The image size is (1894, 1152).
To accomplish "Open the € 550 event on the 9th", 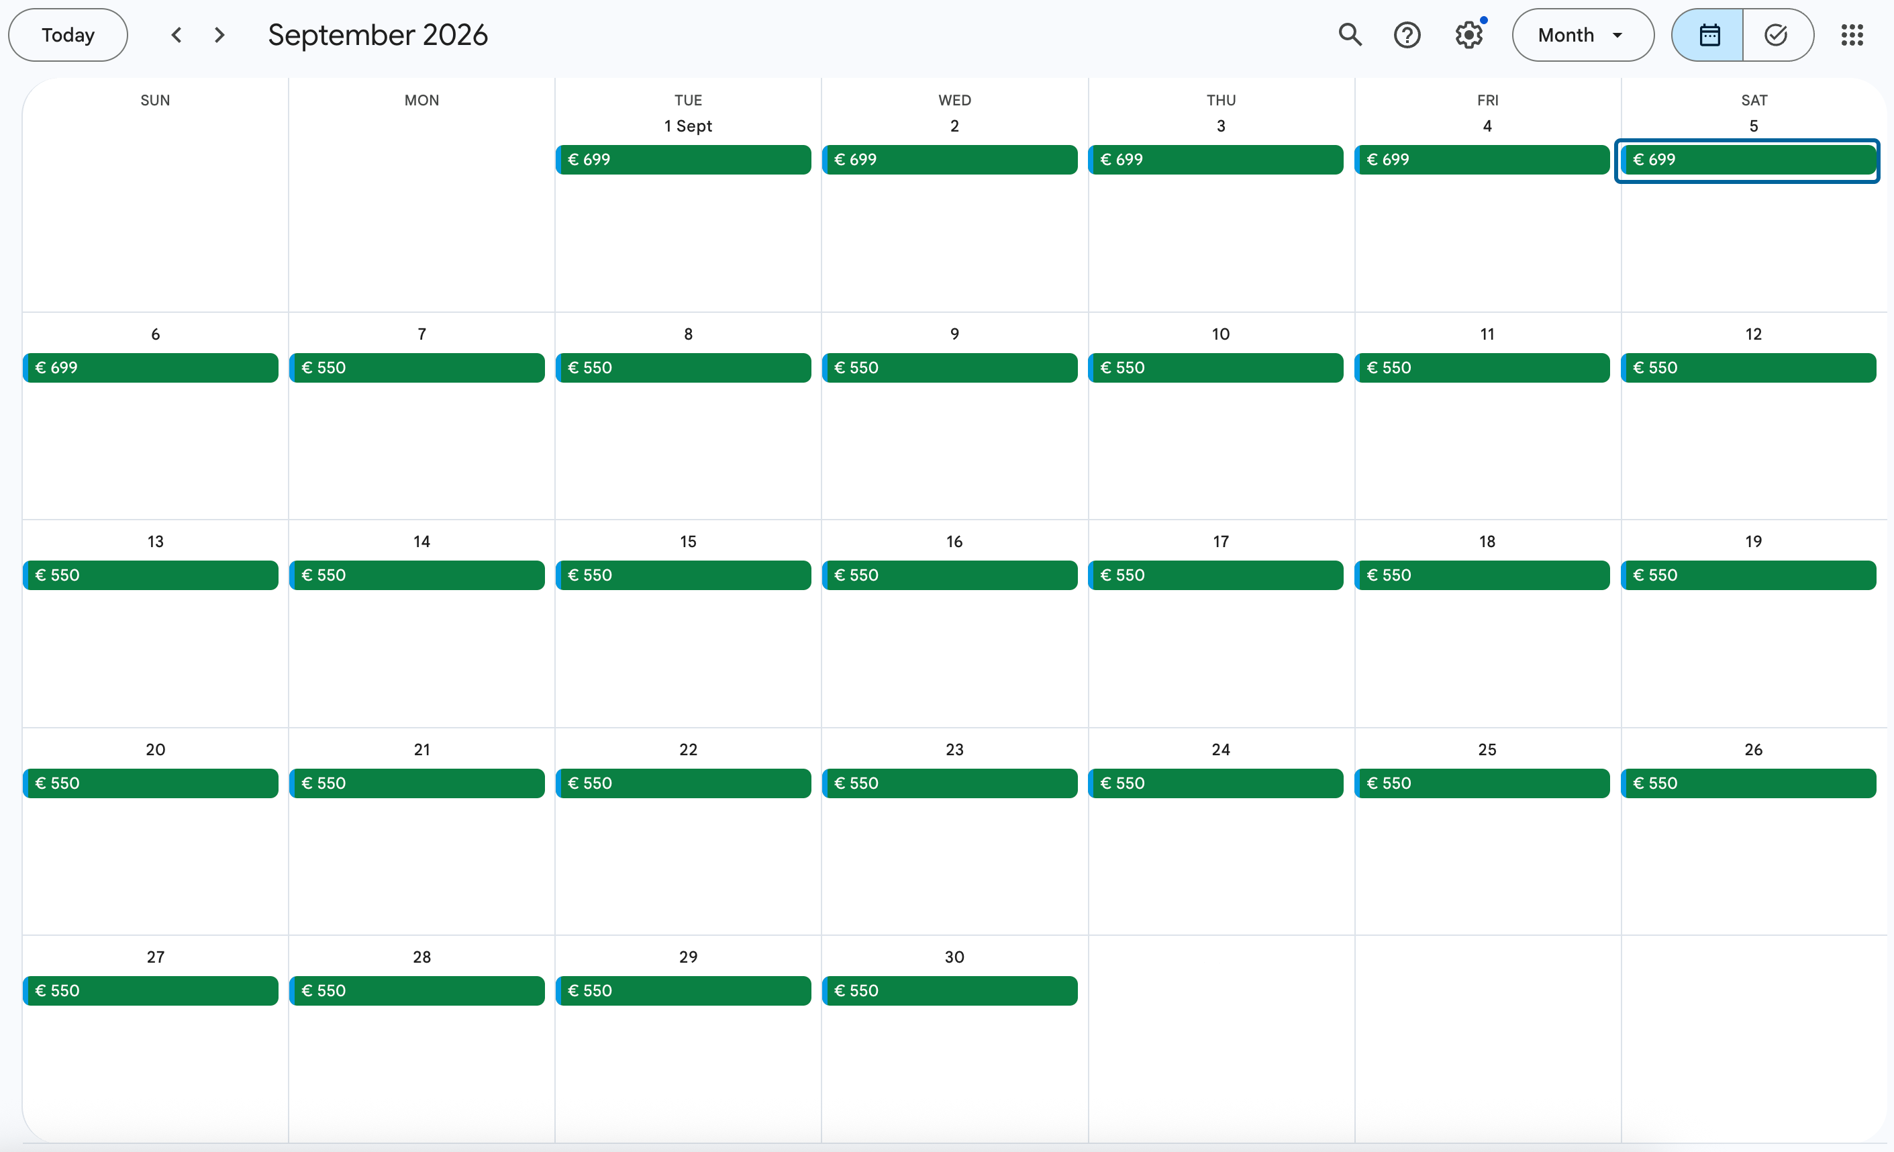I will pyautogui.click(x=949, y=368).
